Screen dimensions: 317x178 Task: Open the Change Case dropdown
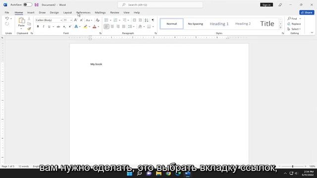tap(89, 20)
